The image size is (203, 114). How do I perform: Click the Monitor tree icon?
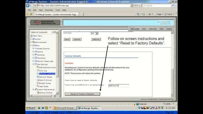(x=33, y=39)
